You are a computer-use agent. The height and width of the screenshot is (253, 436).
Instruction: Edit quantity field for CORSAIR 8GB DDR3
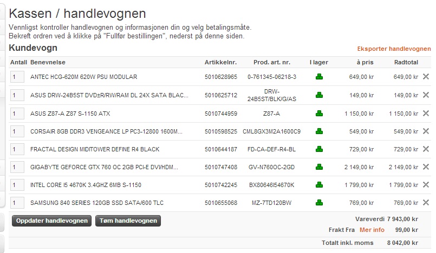point(17,131)
